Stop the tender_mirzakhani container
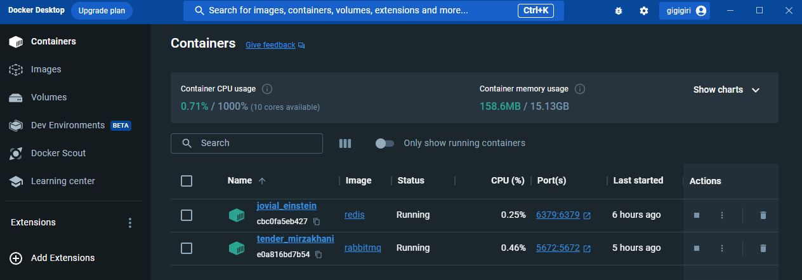The image size is (802, 280). tap(696, 248)
